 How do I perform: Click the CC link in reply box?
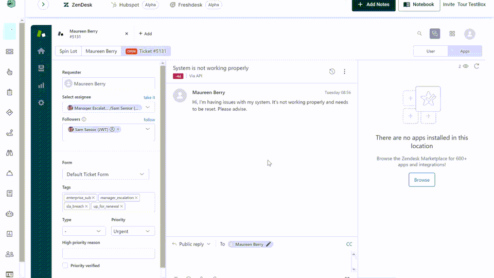[x=349, y=244]
